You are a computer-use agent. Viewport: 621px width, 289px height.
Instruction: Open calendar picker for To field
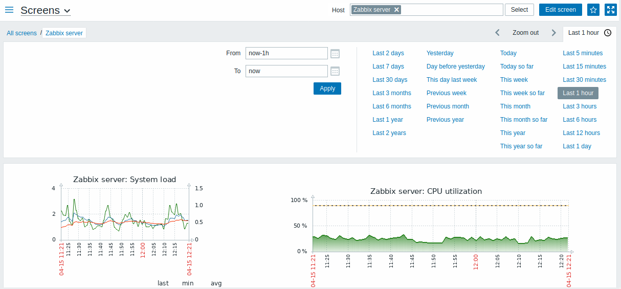[335, 71]
